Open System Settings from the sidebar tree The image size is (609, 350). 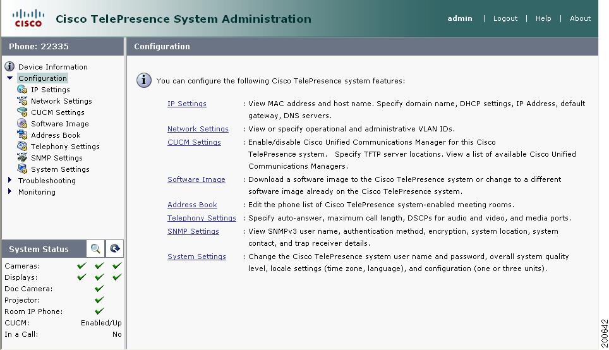pyautogui.click(x=60, y=169)
